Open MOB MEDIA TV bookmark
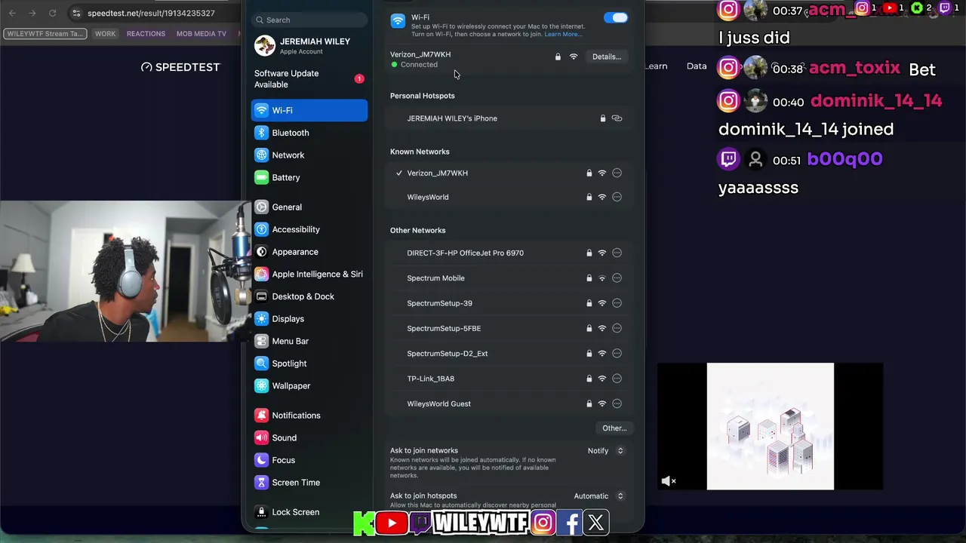Image resolution: width=966 pixels, height=543 pixels. (201, 33)
